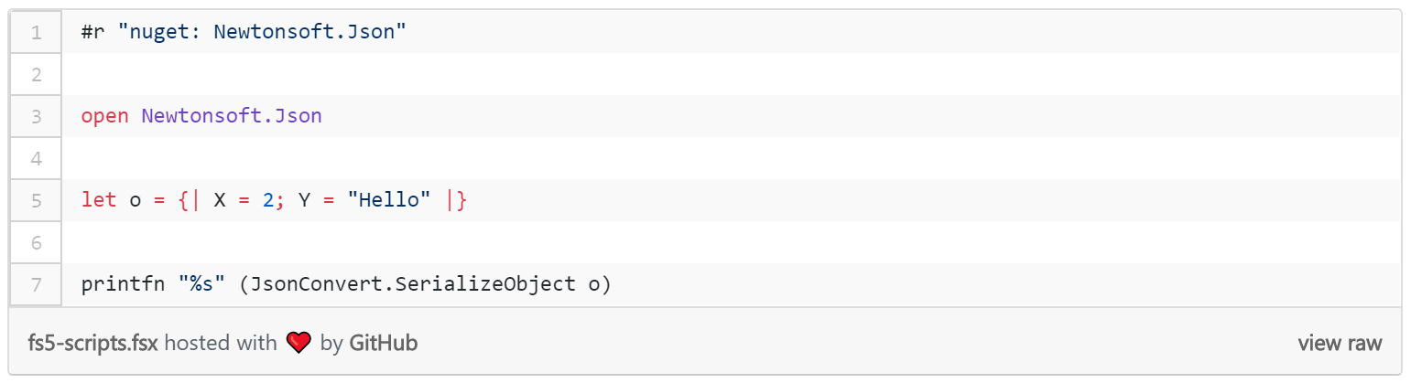The width and height of the screenshot is (1411, 383).
Task: Select line number 6 in gutter
Action: point(37,242)
